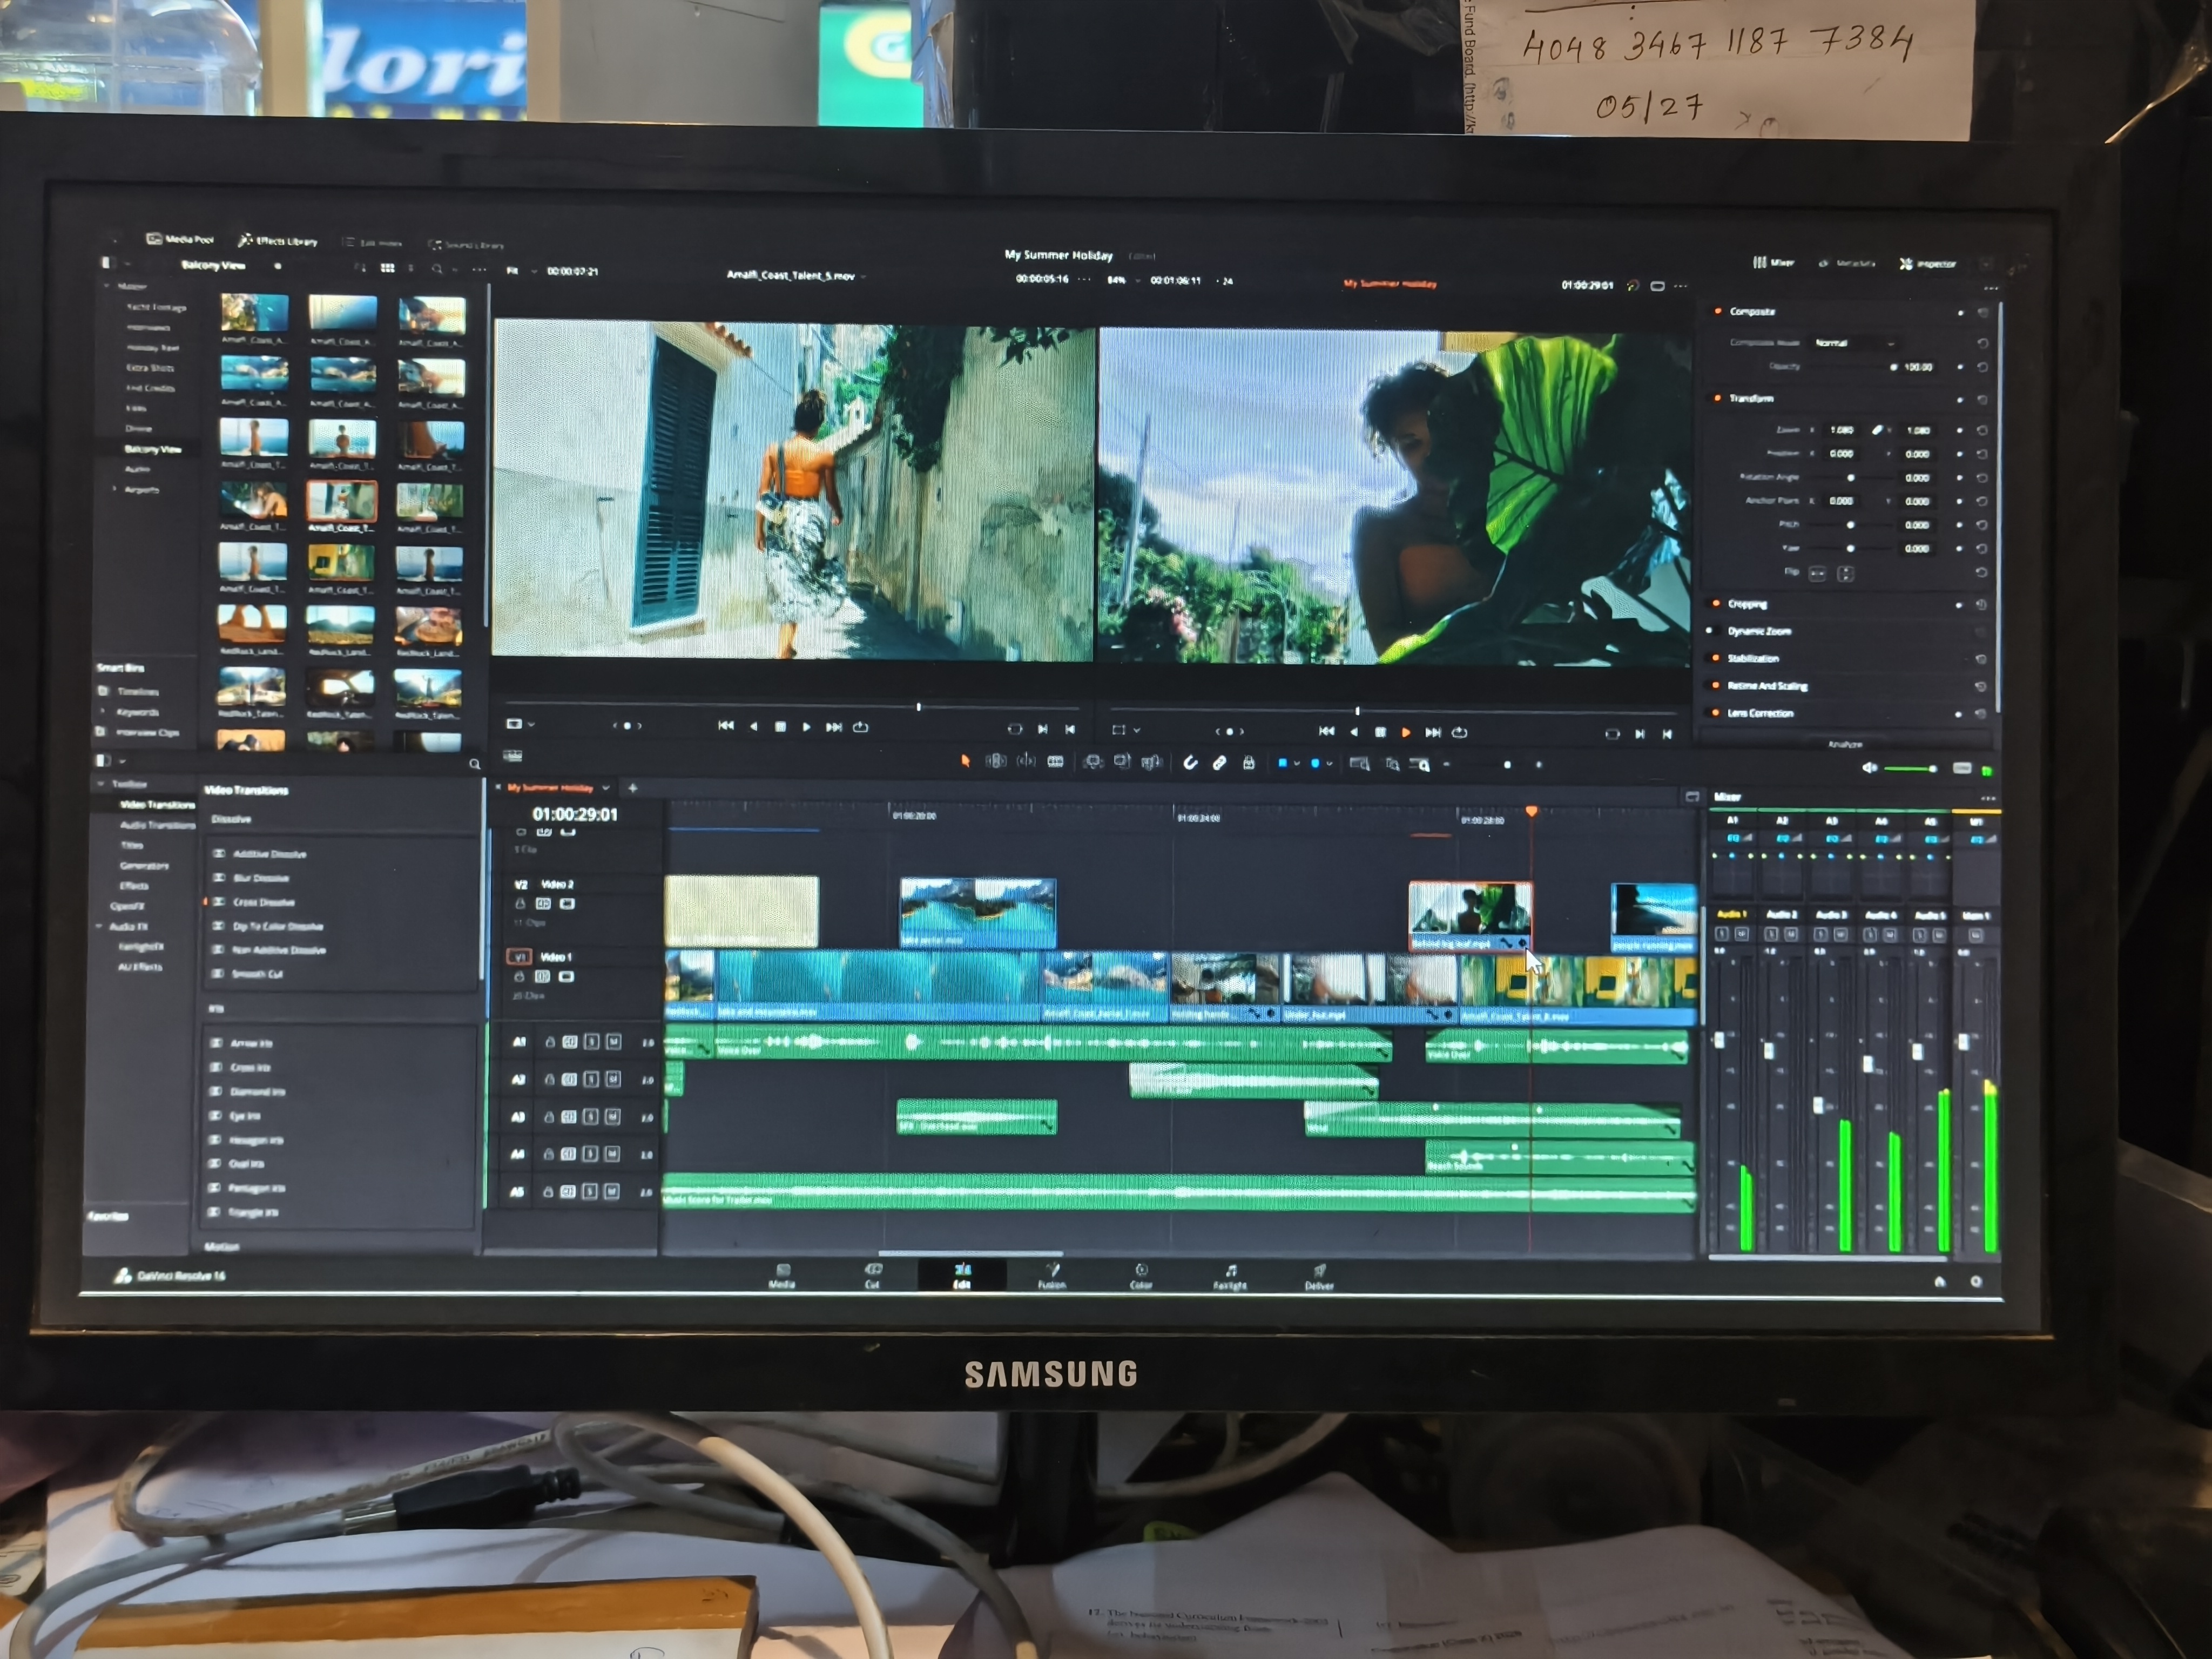Select the arrow Selection Mode tool
The height and width of the screenshot is (1659, 2212).
click(x=966, y=762)
